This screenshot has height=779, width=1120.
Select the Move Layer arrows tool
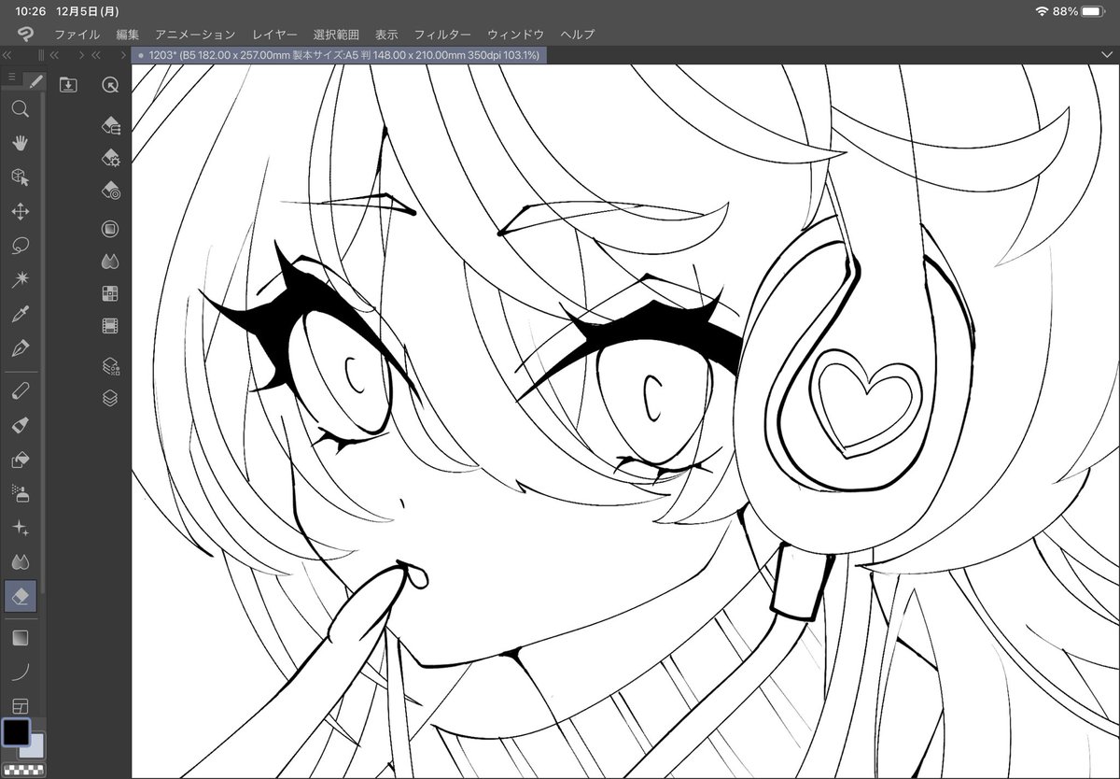pyautogui.click(x=20, y=212)
